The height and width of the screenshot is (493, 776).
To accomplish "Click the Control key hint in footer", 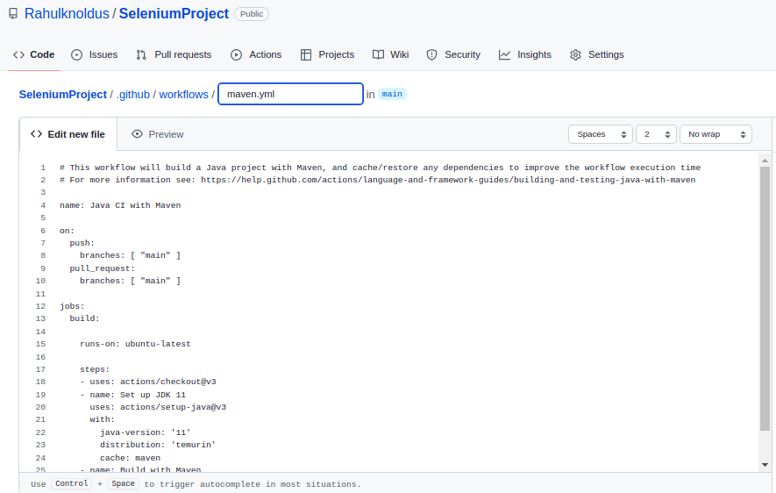I will click(71, 483).
